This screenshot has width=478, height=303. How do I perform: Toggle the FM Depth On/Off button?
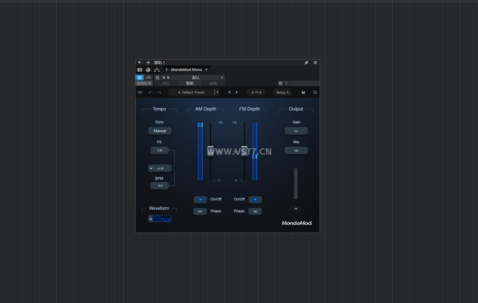(x=255, y=199)
